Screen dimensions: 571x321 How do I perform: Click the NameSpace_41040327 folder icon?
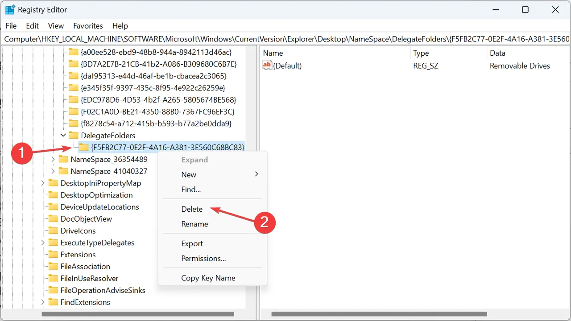pos(63,171)
